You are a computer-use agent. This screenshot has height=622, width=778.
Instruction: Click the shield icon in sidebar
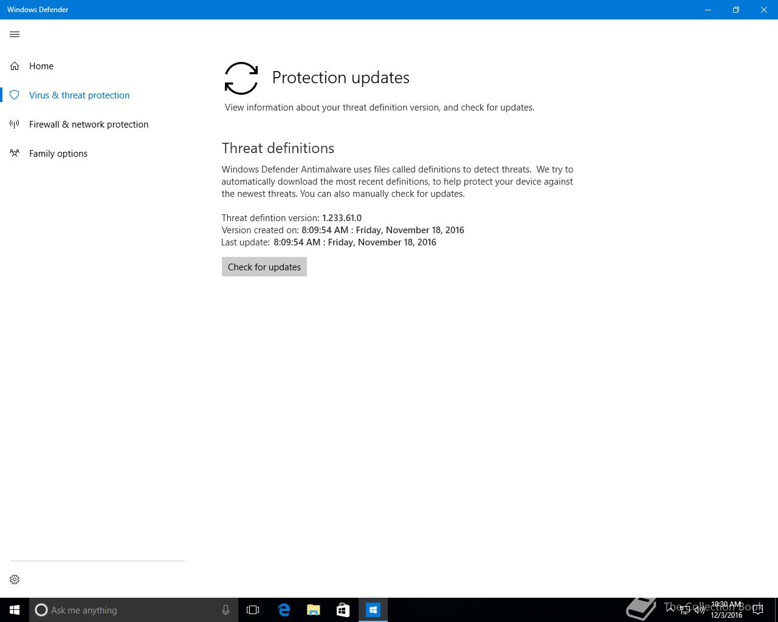point(15,95)
